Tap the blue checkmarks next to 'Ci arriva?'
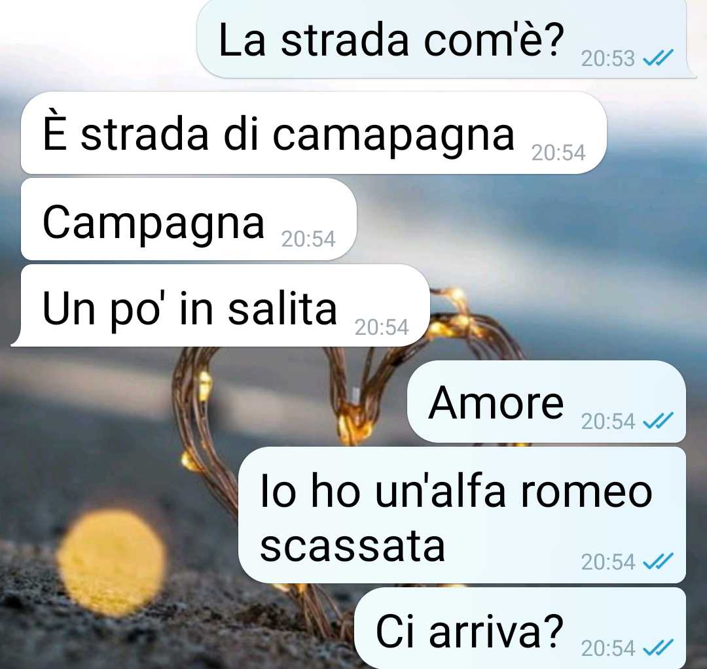The width and height of the screenshot is (707, 669). pos(658,648)
